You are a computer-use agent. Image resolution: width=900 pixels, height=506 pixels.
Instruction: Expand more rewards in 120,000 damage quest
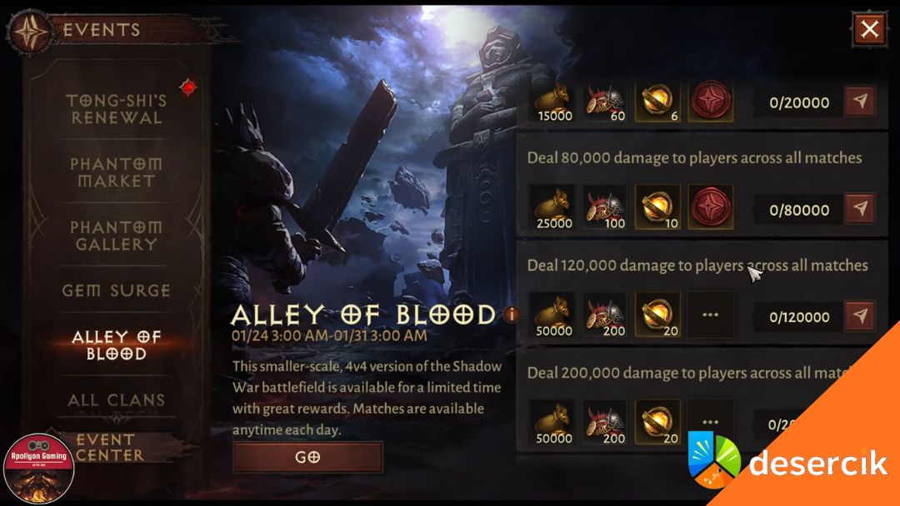tap(711, 315)
